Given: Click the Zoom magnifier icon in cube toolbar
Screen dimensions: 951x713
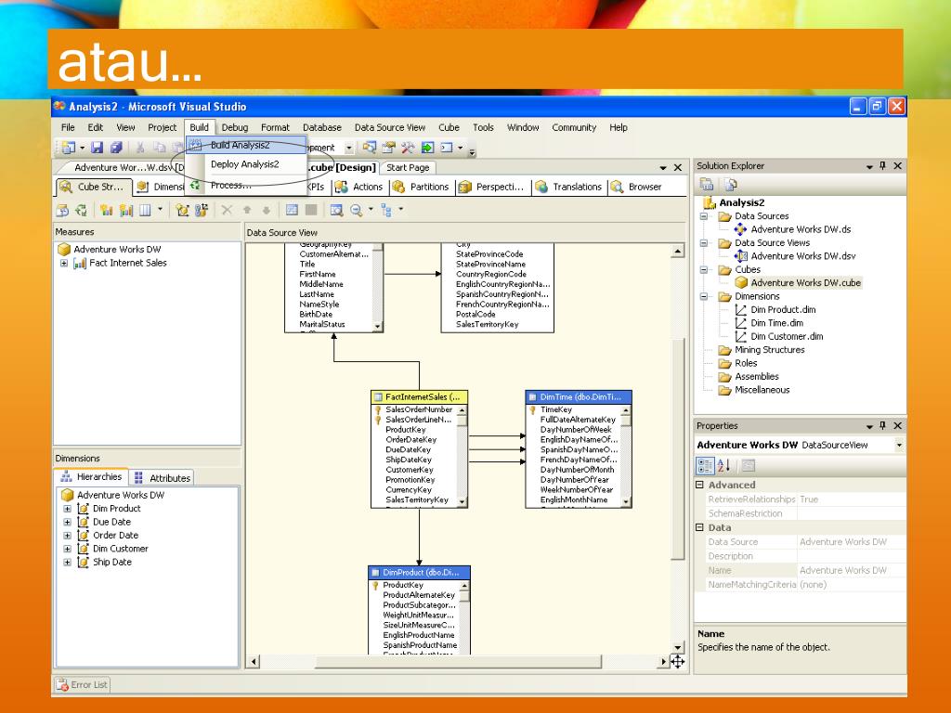Looking at the screenshot, I should 357,210.
